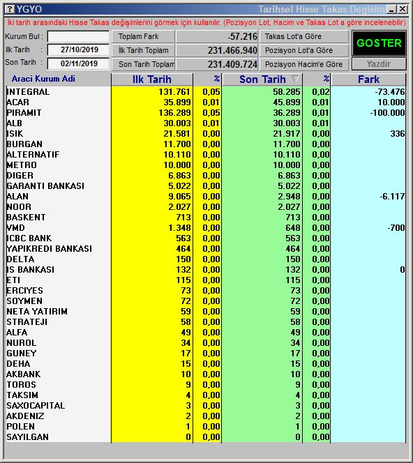Select the STRATEJI row name
Viewport: 413px width, 463px height.
pyautogui.click(x=27, y=322)
